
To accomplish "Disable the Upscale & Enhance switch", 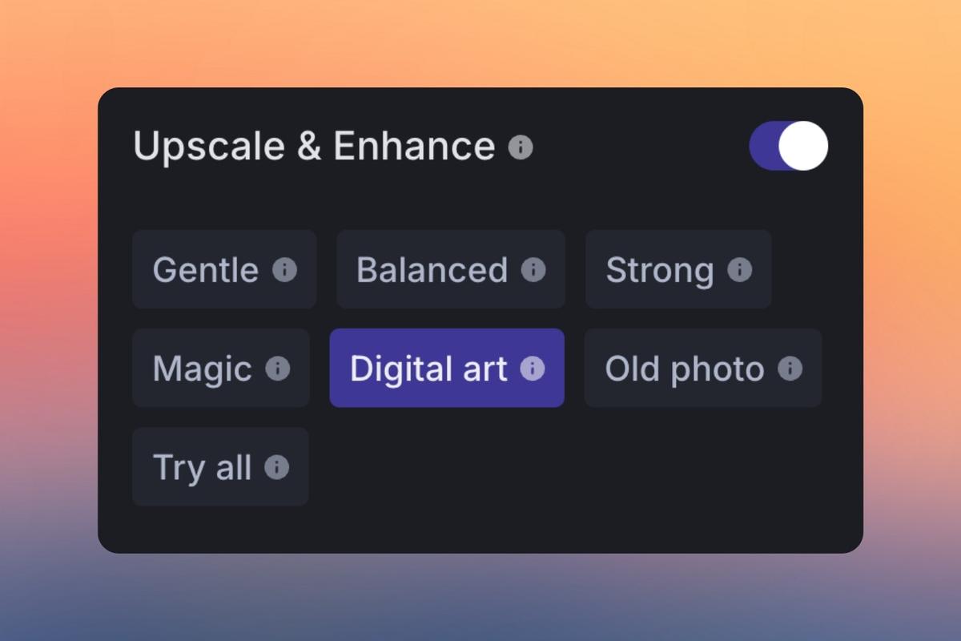I will click(x=787, y=145).
